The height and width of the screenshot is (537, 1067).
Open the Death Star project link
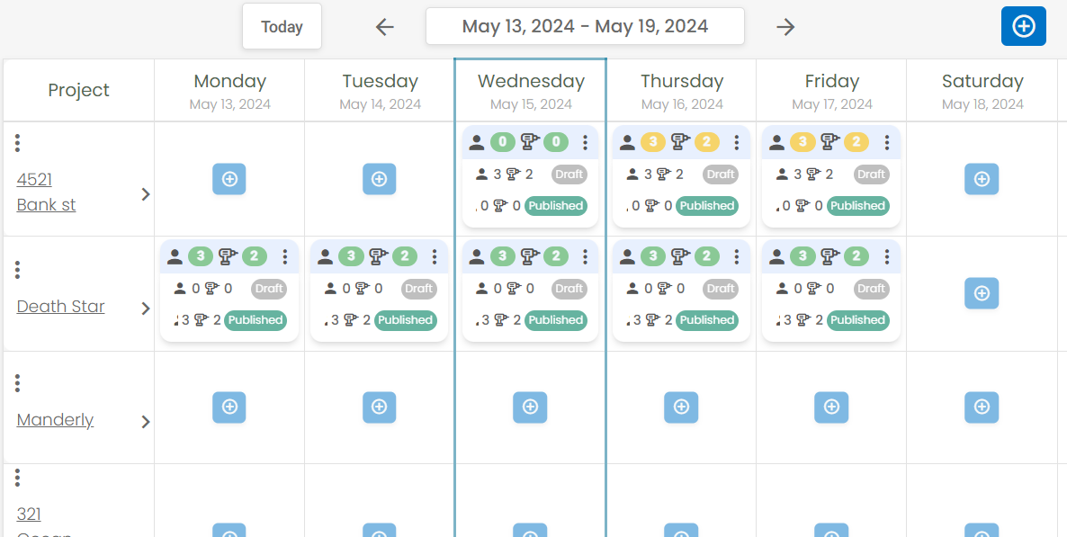click(x=60, y=306)
